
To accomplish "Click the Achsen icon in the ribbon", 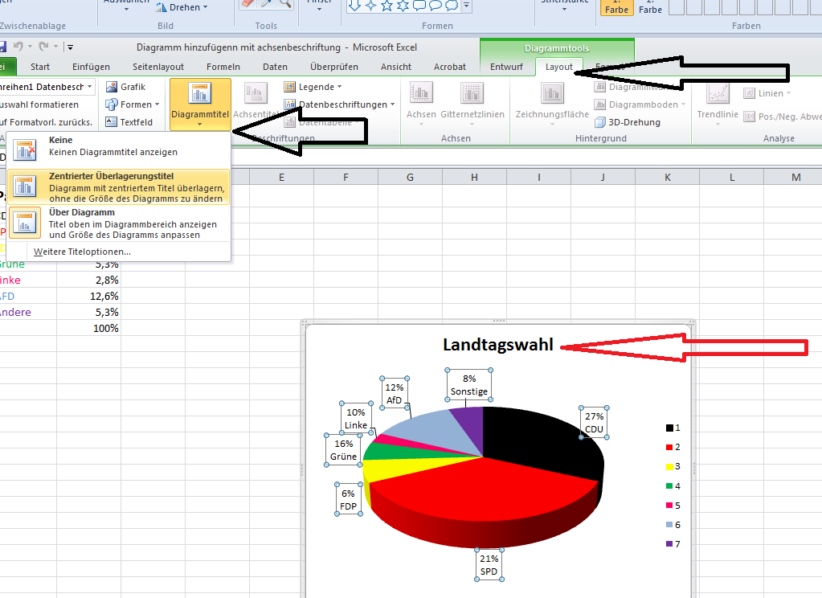I will (x=421, y=94).
